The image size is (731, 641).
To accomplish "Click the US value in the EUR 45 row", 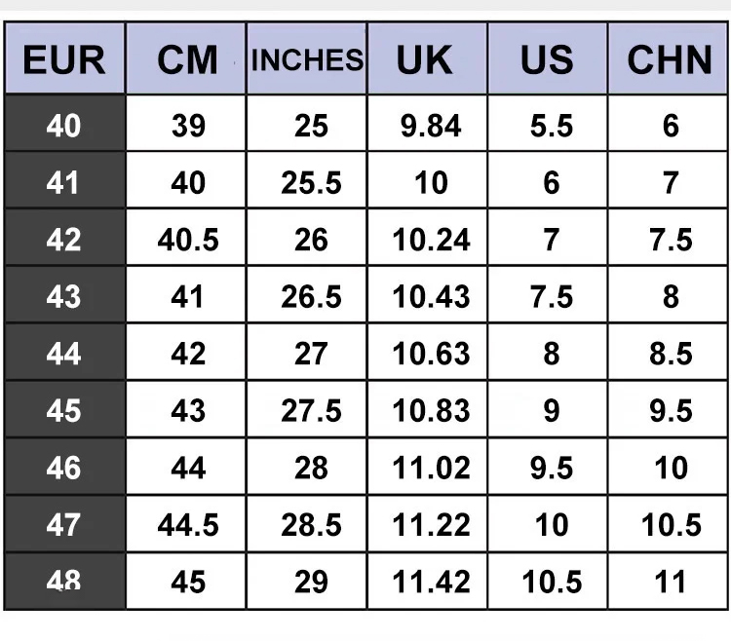I will point(552,411).
